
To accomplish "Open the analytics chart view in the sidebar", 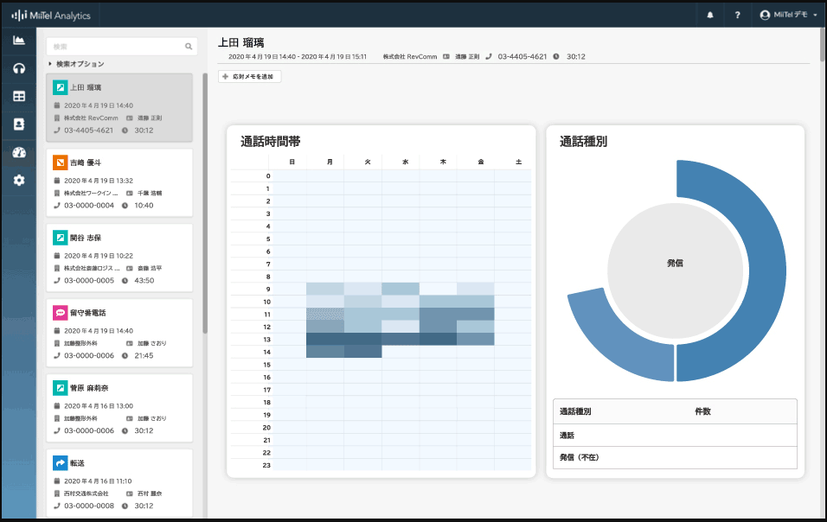I will 18,40.
